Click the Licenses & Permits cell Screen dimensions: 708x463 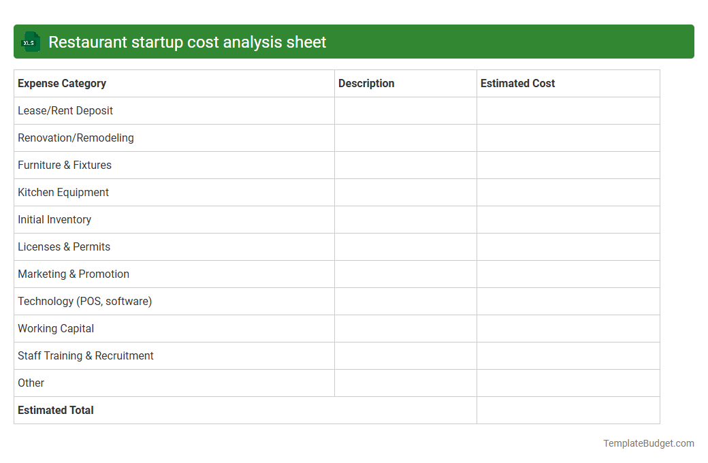pos(64,246)
